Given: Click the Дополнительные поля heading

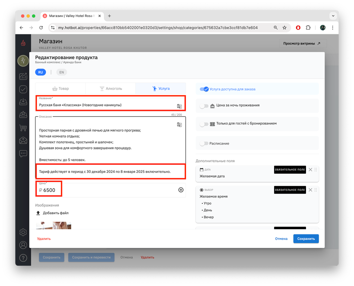Looking at the screenshot, I should click(x=215, y=161).
